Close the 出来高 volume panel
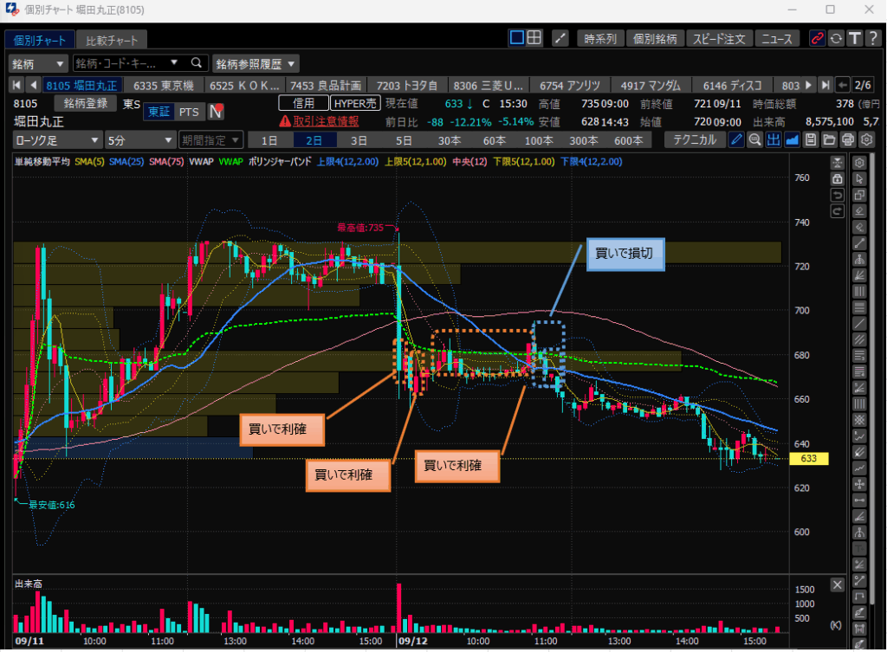The width and height of the screenshot is (887, 652). coord(838,584)
